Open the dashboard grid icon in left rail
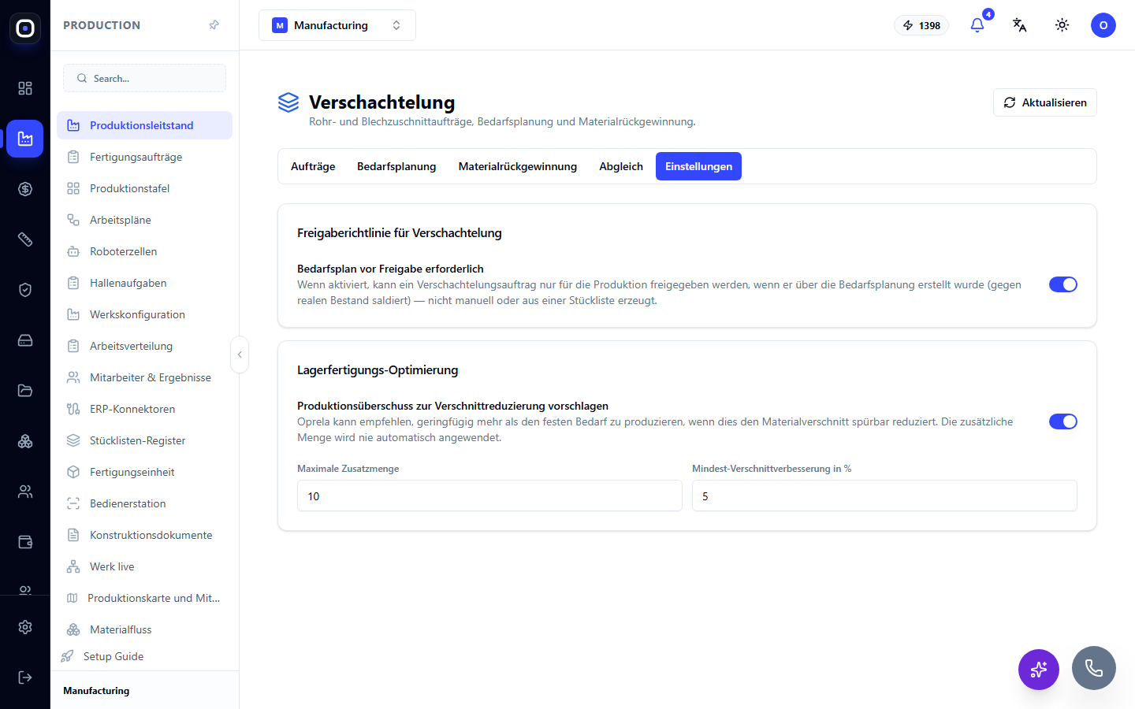 25,88
